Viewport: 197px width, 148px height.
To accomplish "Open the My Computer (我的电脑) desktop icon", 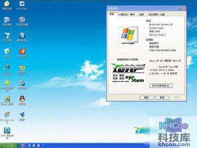I will (x=7, y=21).
